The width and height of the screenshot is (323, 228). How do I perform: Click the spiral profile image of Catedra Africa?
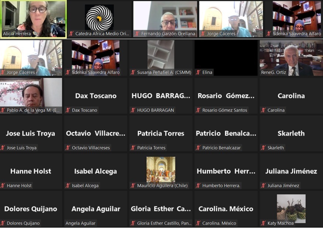click(x=99, y=17)
